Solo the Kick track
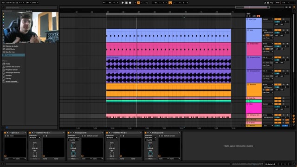The image size is (297, 167). tap(284, 30)
